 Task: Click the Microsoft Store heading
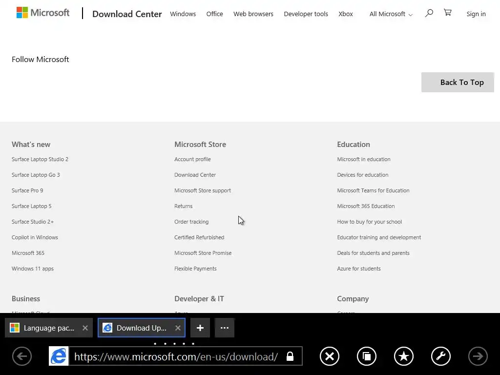click(x=200, y=145)
